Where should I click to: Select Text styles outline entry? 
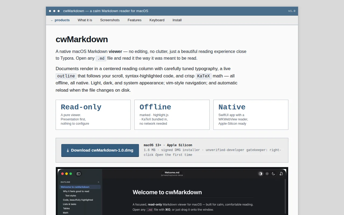[71, 196]
